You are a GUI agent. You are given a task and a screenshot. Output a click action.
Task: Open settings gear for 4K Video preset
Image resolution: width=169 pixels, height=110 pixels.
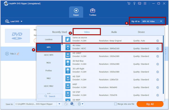point(157,49)
